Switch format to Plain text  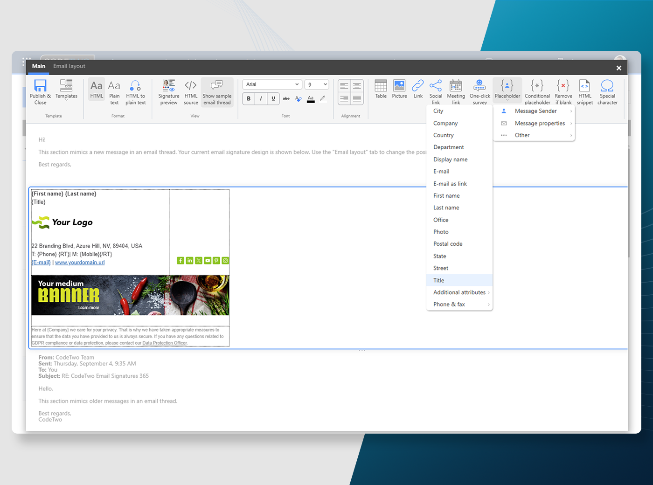(114, 92)
